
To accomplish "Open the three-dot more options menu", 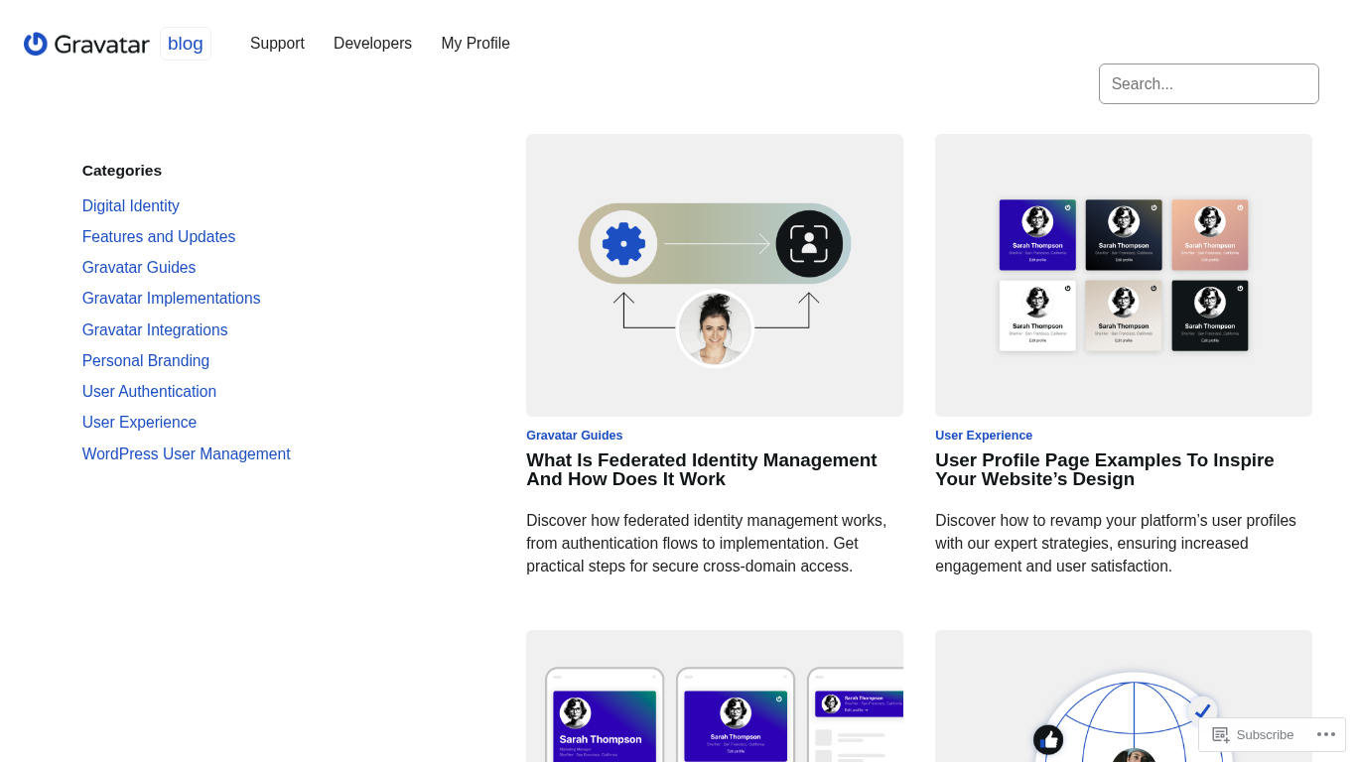I will click(x=1325, y=734).
